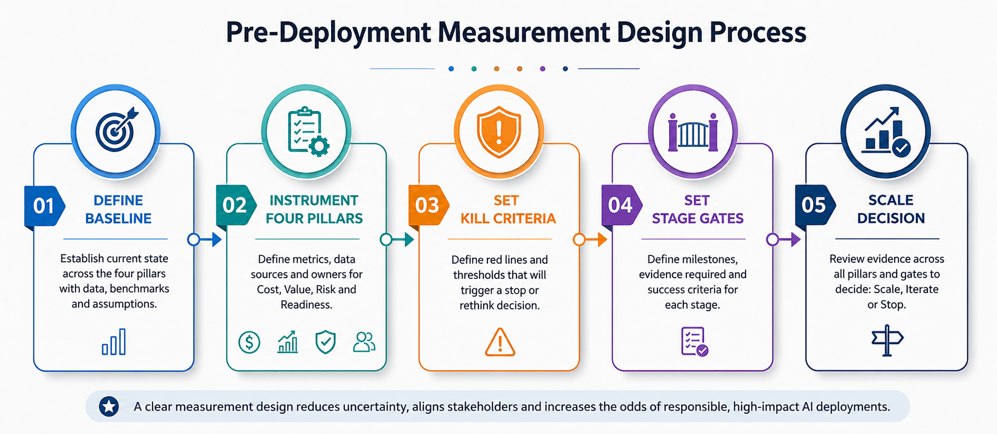This screenshot has width=997, height=434.
Task: Click the bottom banner sentence about measurement design
Action: (x=512, y=406)
